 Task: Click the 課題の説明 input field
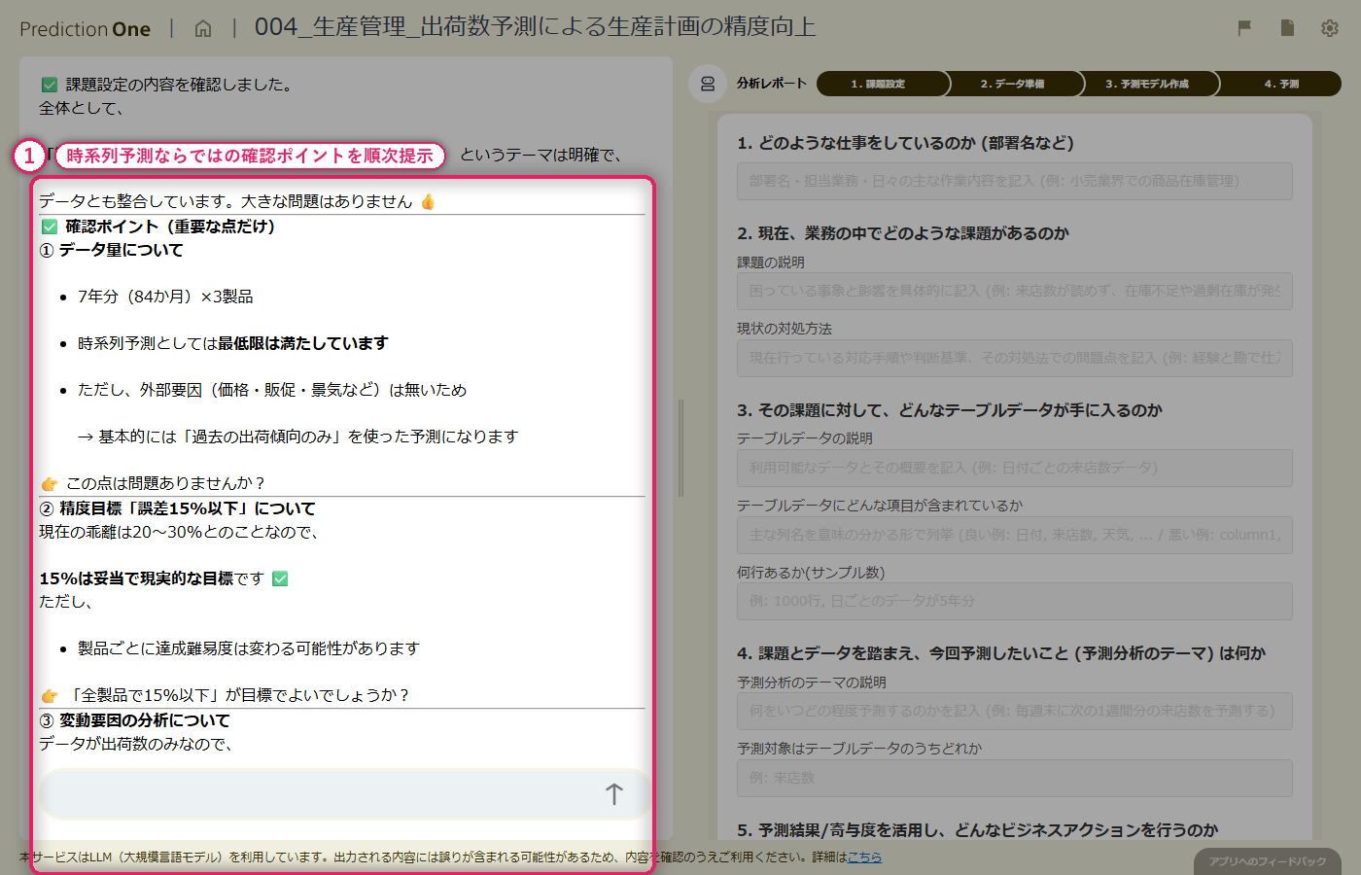1015,291
